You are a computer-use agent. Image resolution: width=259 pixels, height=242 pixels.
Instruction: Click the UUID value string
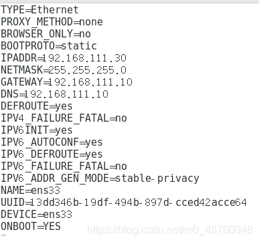[139, 203]
